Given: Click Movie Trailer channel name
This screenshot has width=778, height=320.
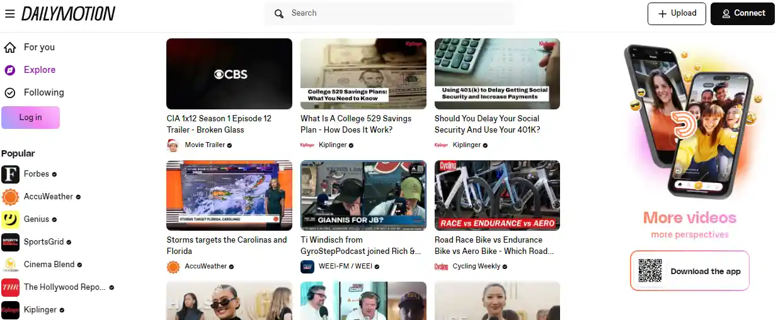Looking at the screenshot, I should coord(205,145).
